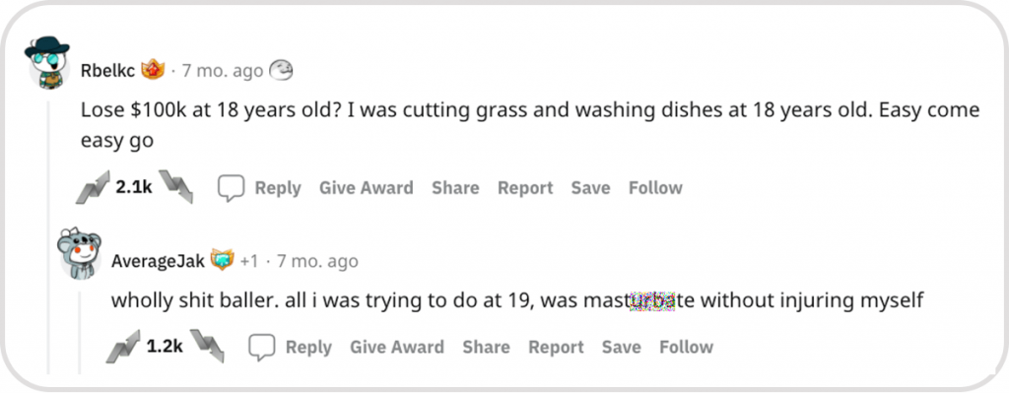Follow Rbelkc's comment thread
Screen dimensions: 1009x393
655,188
